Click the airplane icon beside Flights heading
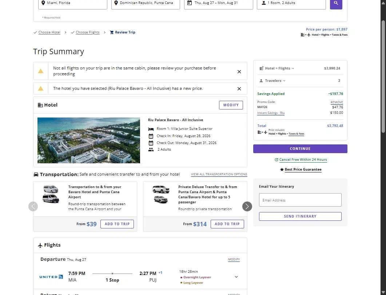 40,245
